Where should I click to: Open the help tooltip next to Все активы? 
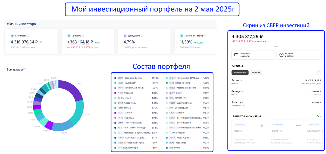point(24,69)
